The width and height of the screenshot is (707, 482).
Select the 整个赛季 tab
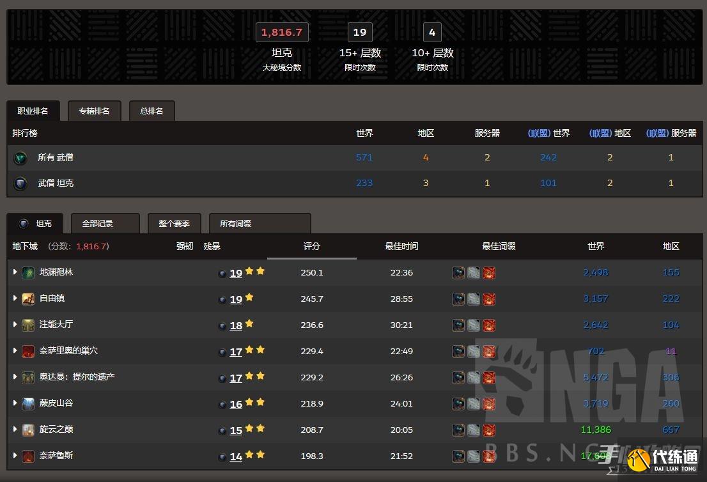[x=174, y=224]
